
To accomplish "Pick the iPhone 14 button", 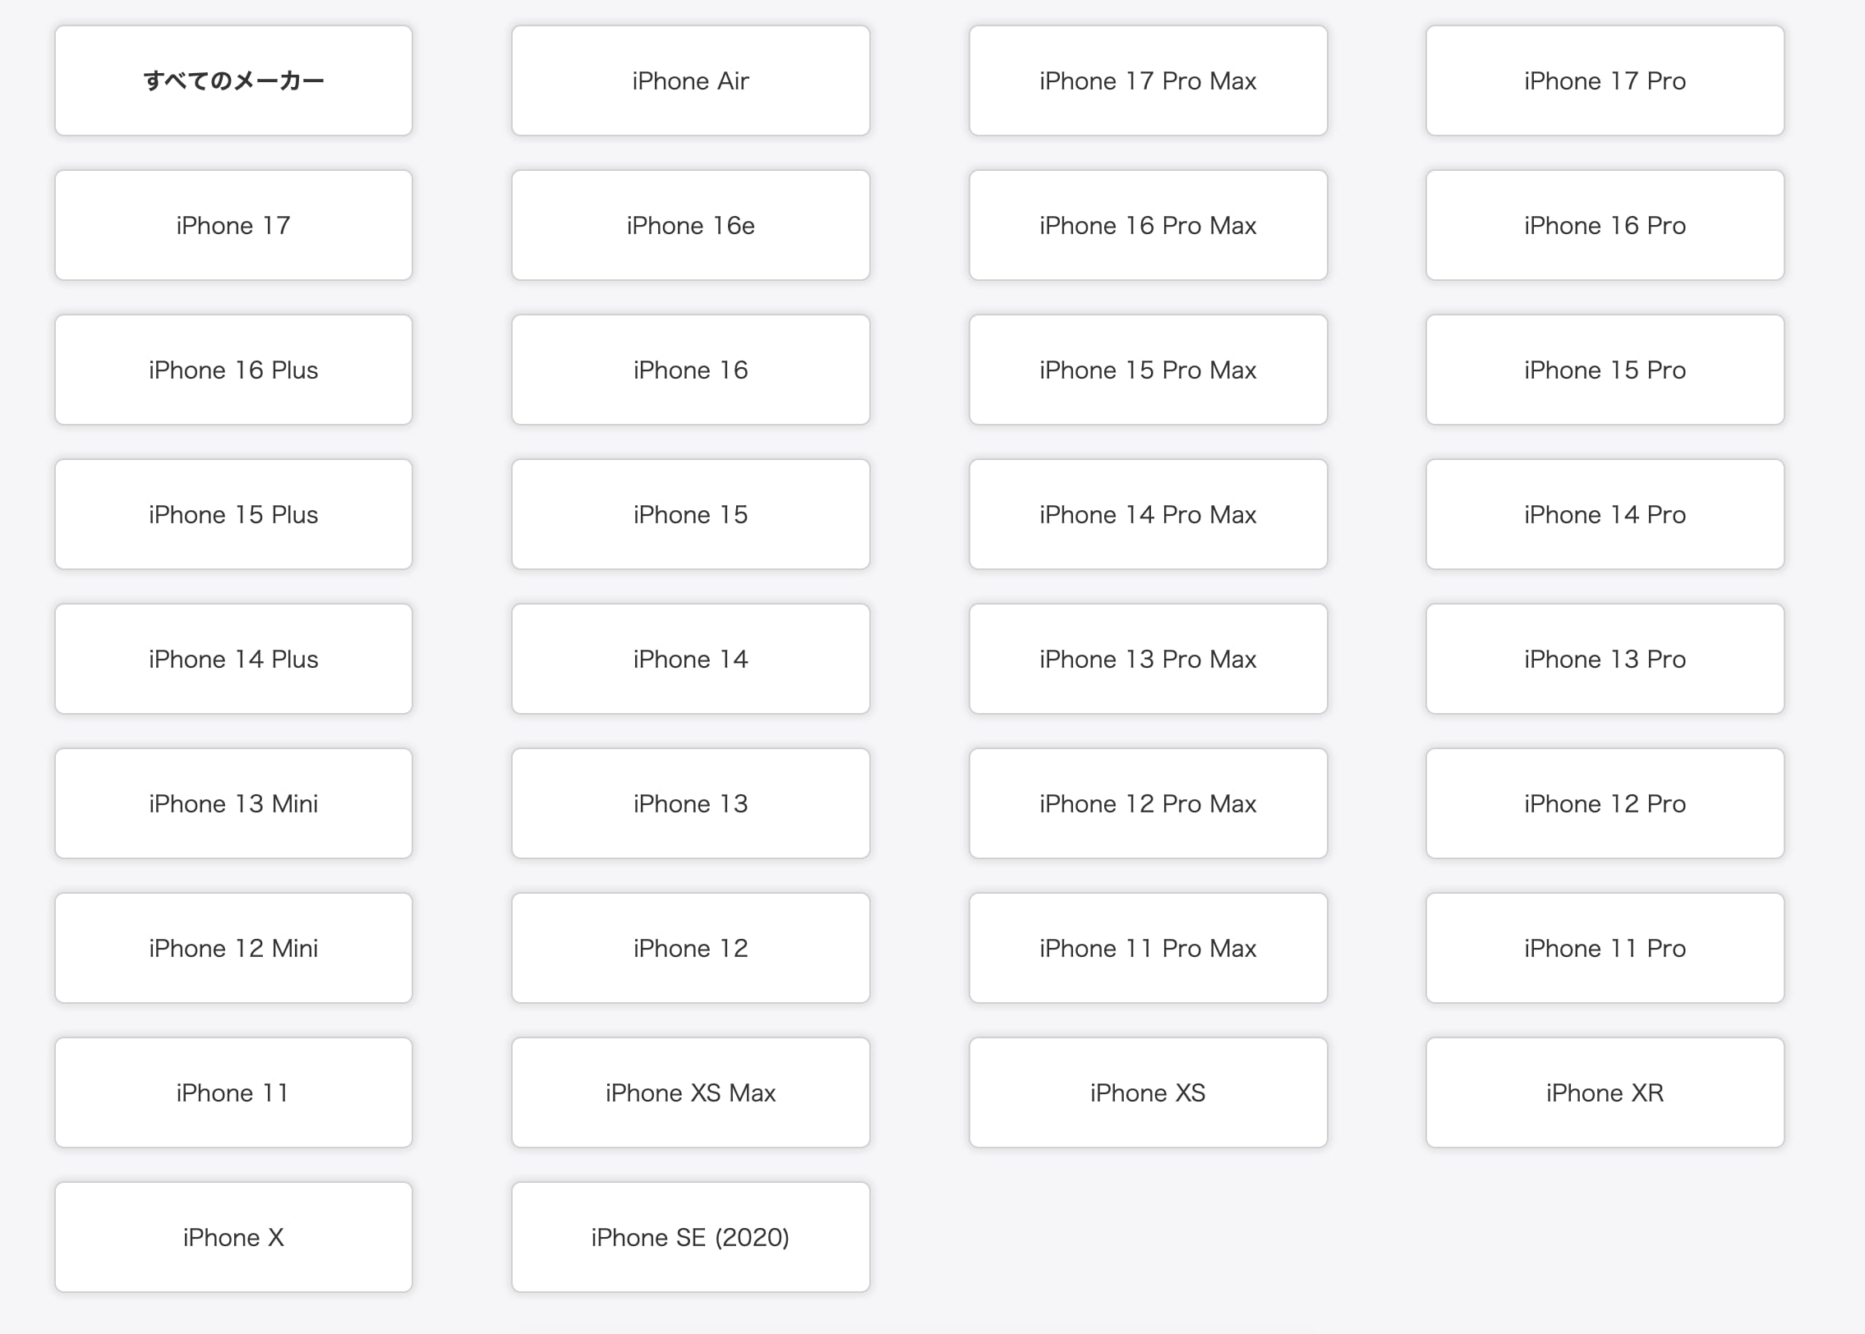I will [690, 659].
